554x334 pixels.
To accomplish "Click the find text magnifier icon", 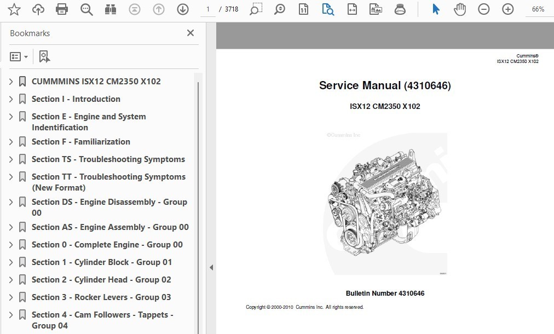I will point(86,9).
